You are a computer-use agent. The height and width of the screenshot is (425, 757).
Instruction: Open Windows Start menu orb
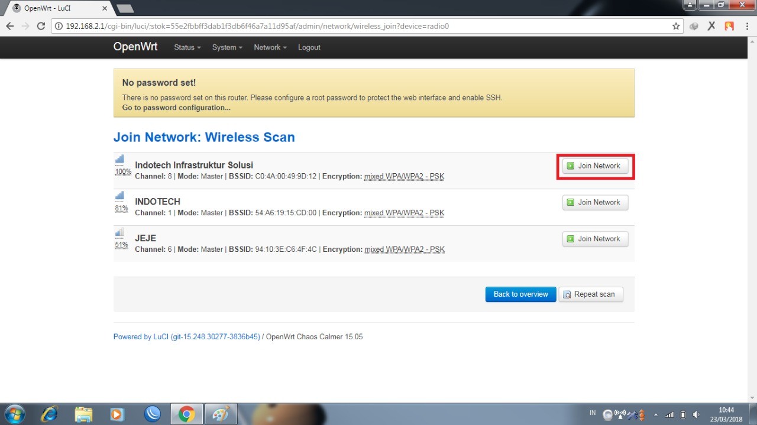(14, 414)
